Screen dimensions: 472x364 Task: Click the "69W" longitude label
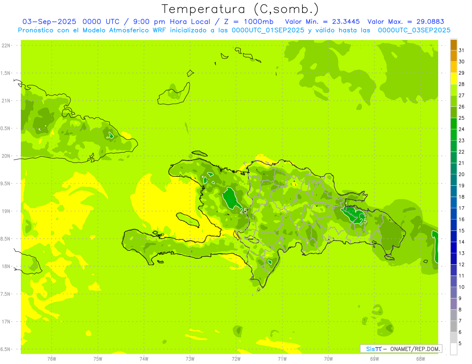374,359
